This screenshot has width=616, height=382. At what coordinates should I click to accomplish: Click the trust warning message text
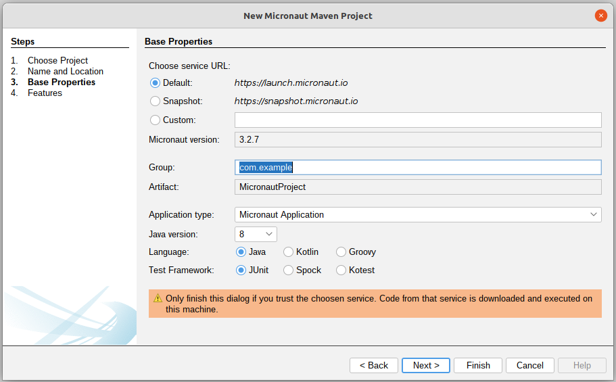[379, 304]
